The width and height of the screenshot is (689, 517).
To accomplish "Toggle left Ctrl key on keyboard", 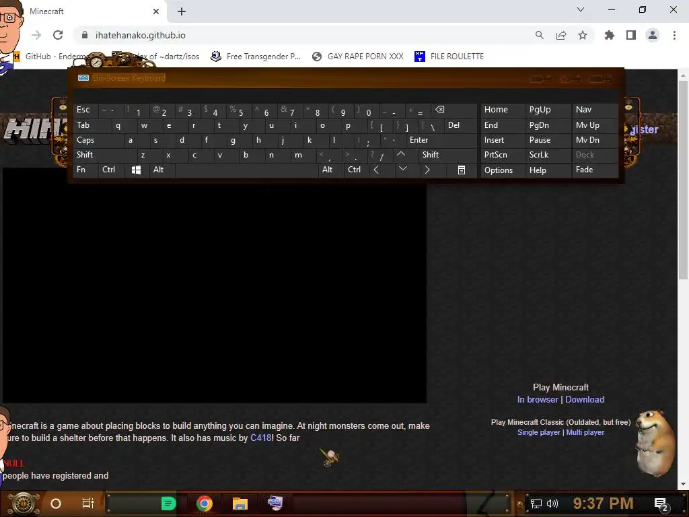I will [x=111, y=170].
